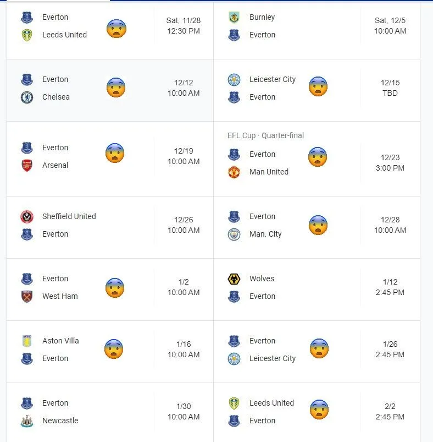Click the Leicester City crest in 12/15 fixture
Screen dimensions: 433x442
(x=232, y=79)
